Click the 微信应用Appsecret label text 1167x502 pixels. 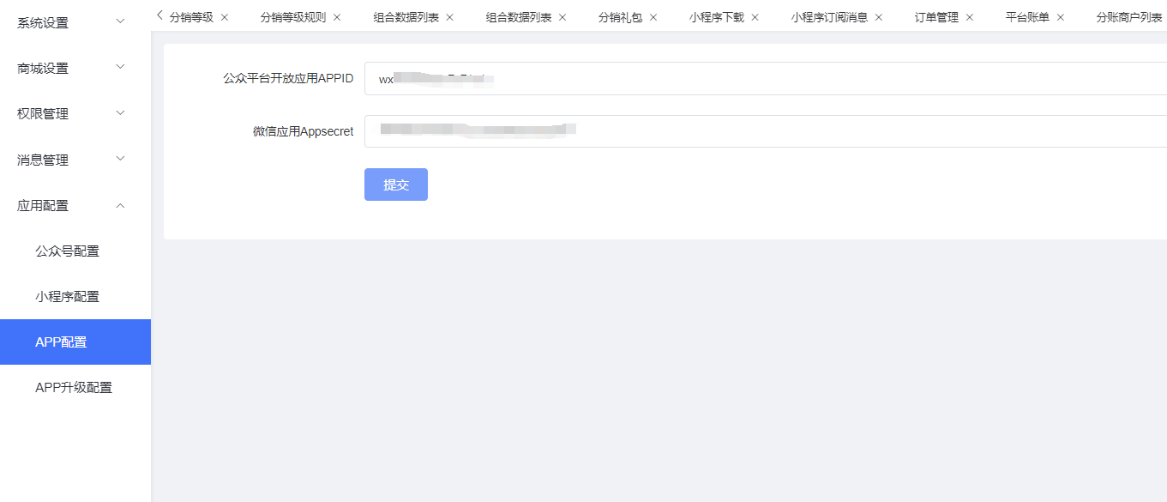(303, 131)
